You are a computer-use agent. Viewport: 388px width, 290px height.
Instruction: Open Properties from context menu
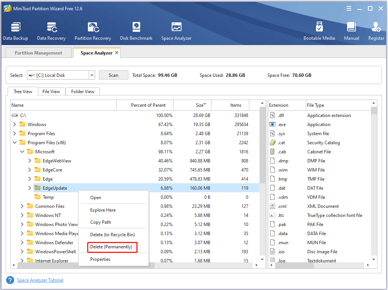[100, 259]
